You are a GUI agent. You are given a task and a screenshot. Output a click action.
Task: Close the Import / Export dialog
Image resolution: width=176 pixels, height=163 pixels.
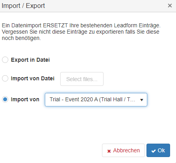tap(170, 6)
